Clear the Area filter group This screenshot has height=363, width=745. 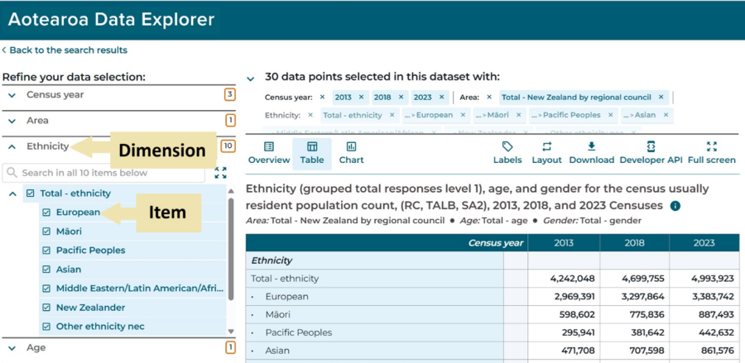[489, 98]
